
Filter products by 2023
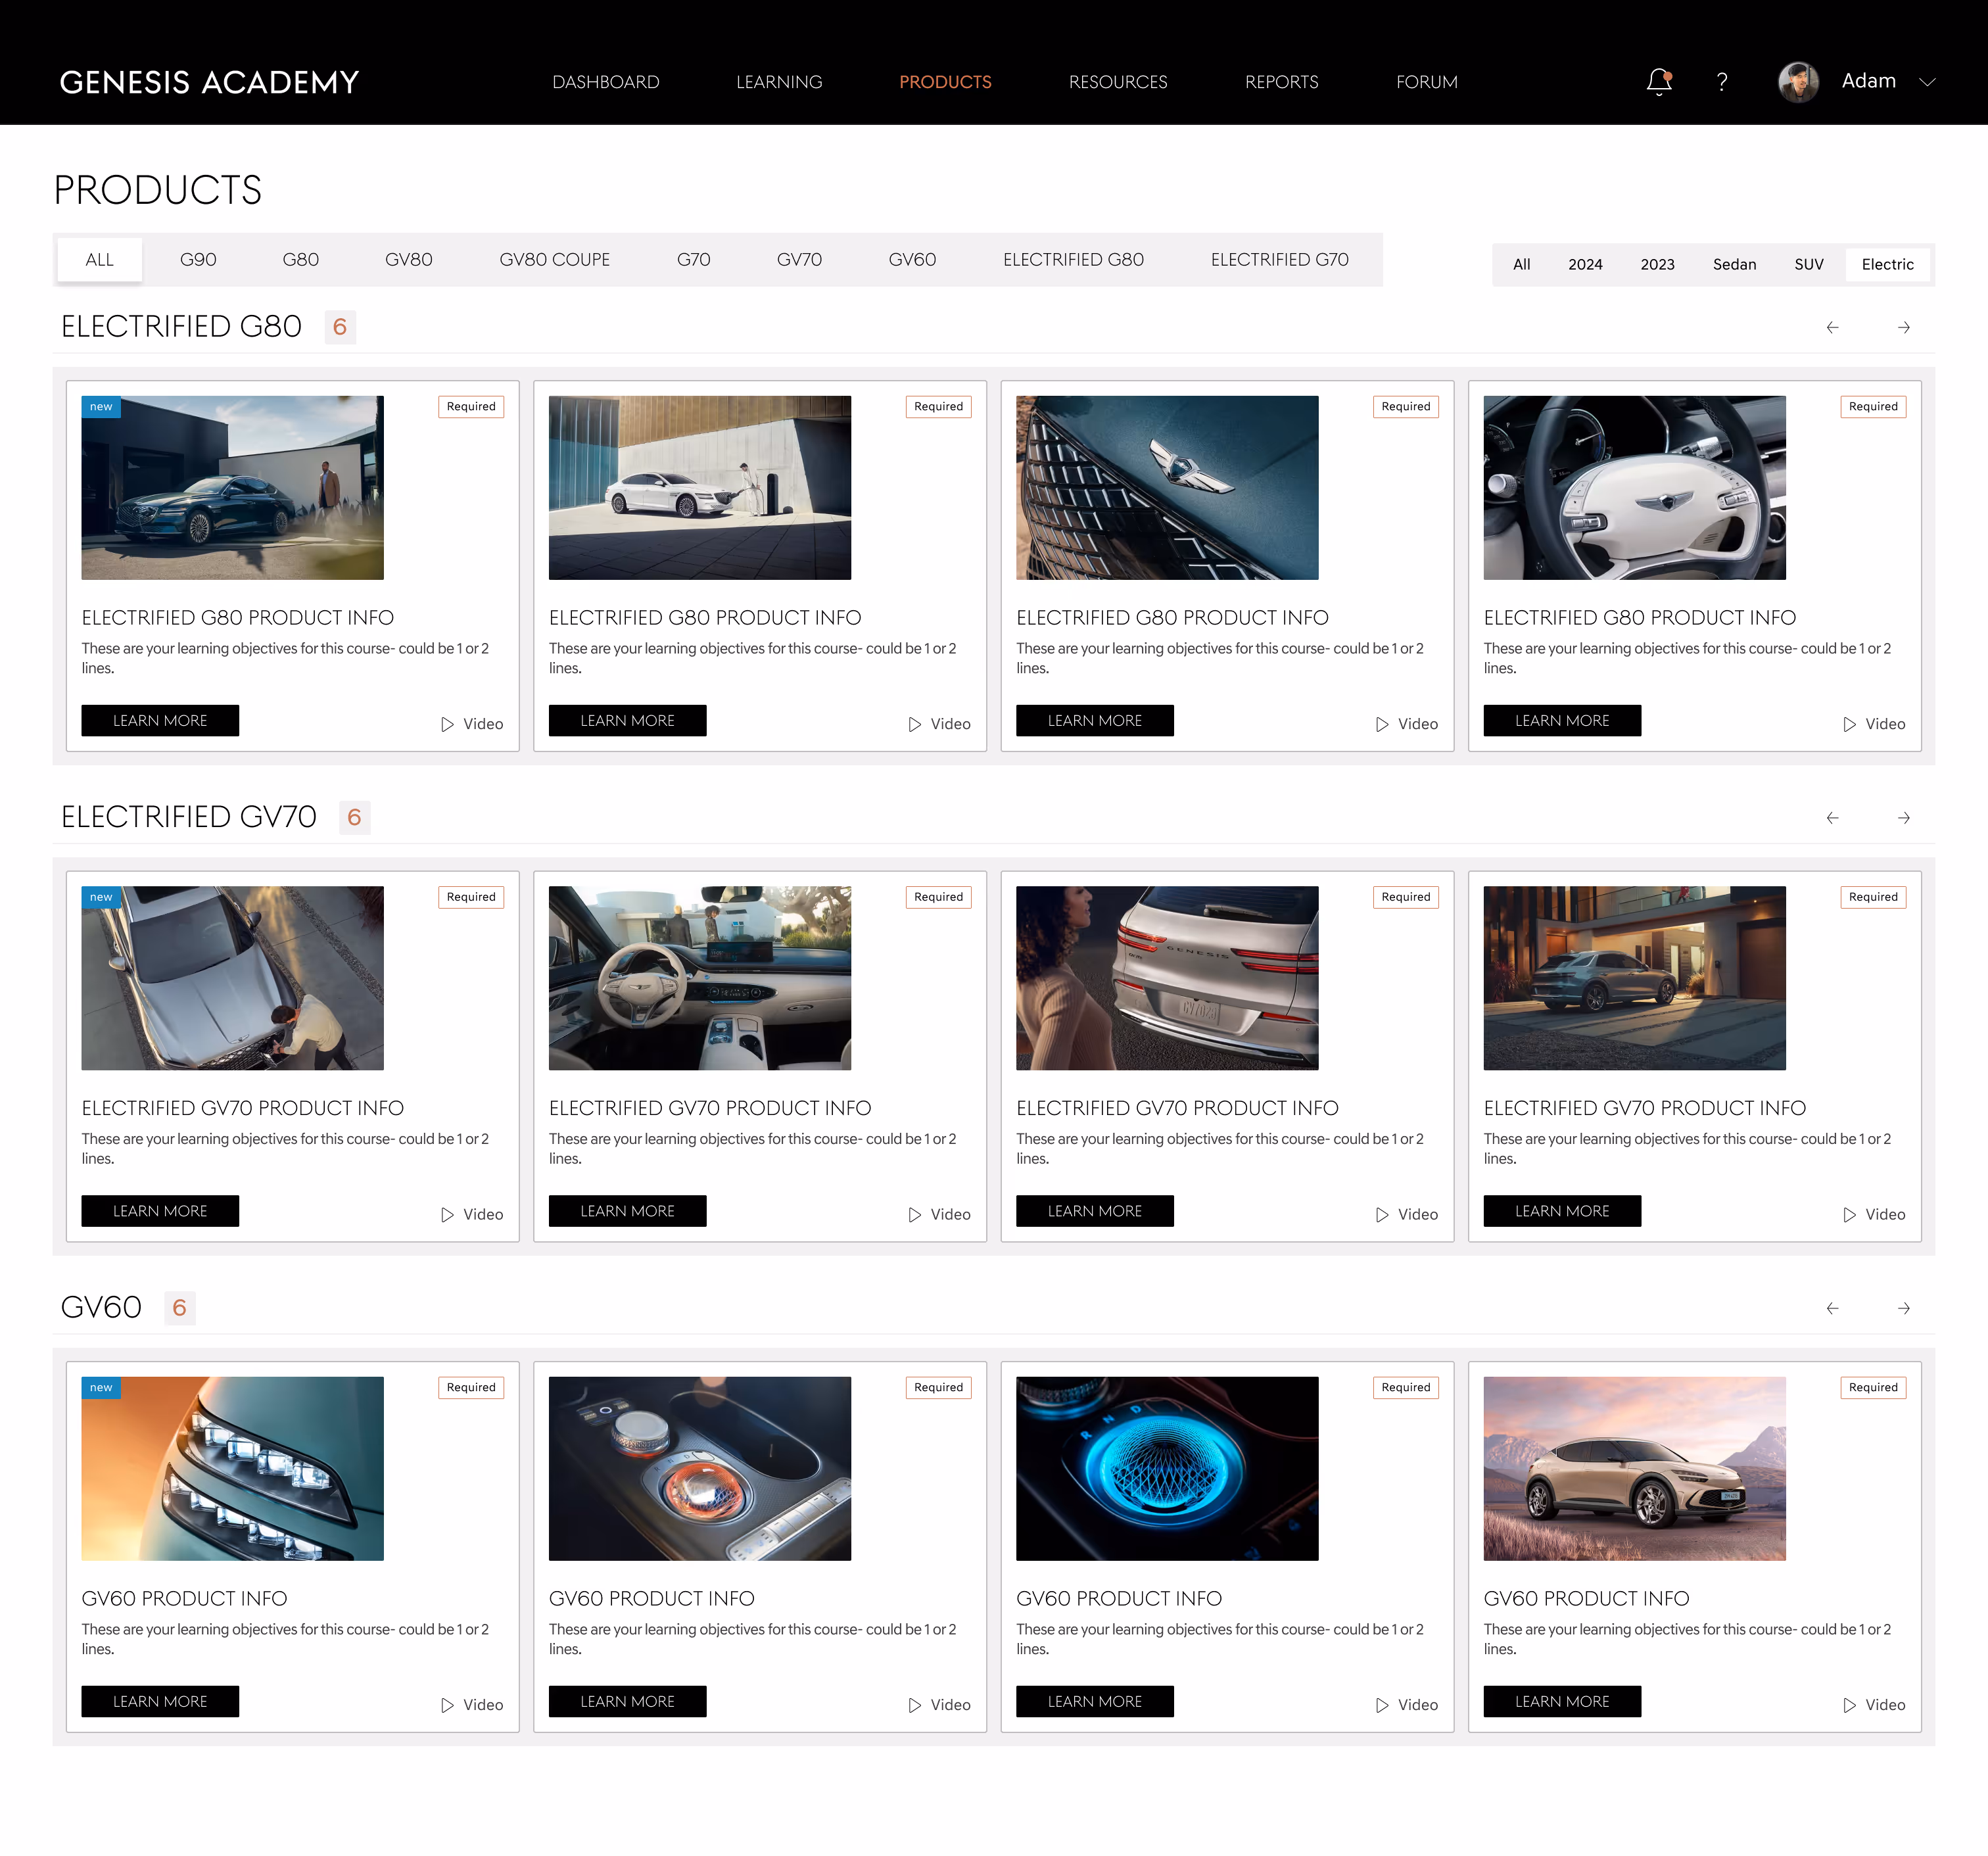[1657, 265]
